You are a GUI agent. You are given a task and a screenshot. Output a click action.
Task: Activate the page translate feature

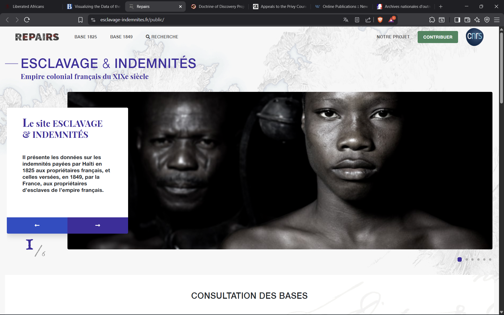point(346,20)
